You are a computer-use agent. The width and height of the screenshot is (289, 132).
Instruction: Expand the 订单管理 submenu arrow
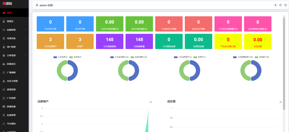25,55
